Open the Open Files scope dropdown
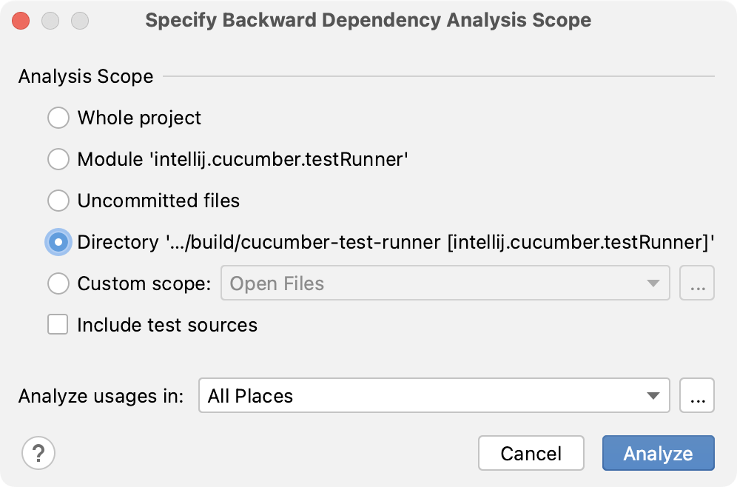 pos(445,283)
